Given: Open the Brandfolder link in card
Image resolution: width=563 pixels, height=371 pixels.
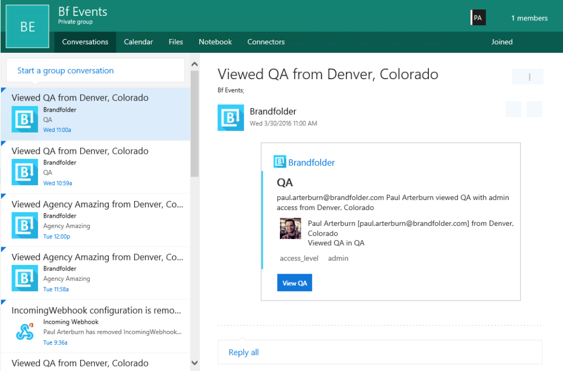Looking at the screenshot, I should click(311, 163).
